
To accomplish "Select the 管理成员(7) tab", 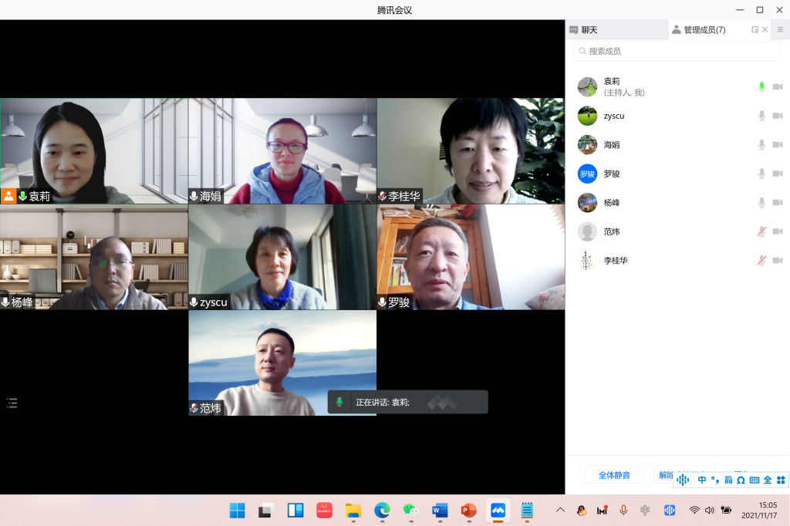I will point(704,30).
